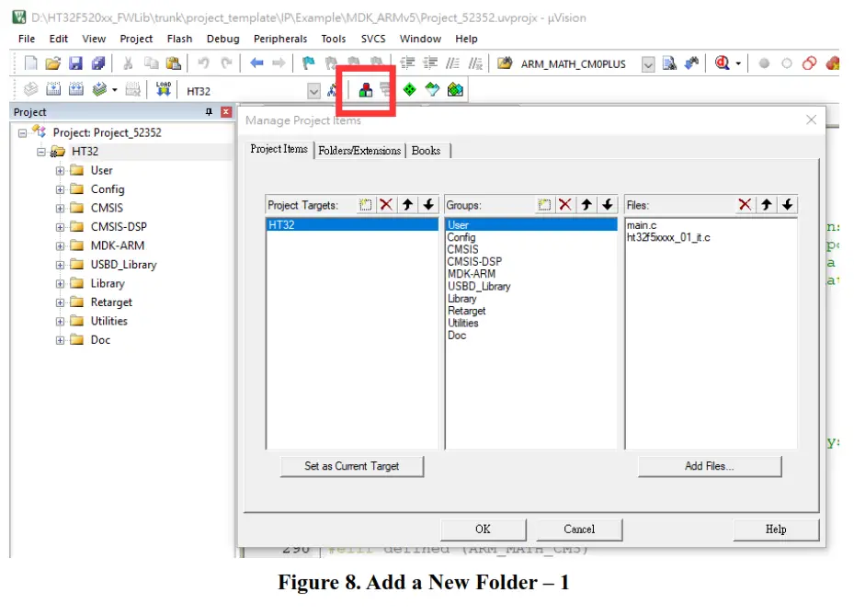854x615 pixels.
Task: Collapse the Project: Project_52352 tree node
Action: coord(22,132)
